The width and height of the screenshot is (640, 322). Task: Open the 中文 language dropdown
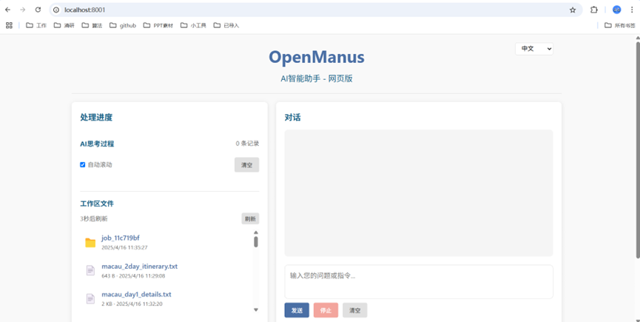point(534,49)
